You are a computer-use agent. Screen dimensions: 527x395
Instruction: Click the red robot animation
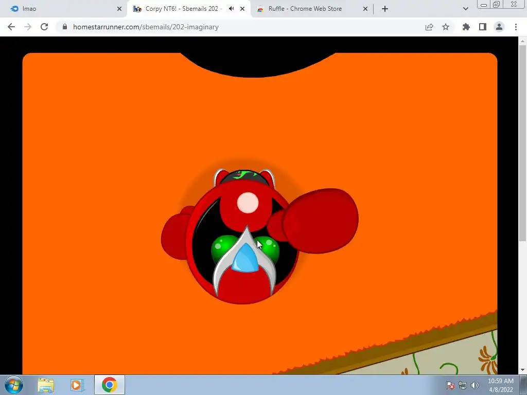(259, 237)
